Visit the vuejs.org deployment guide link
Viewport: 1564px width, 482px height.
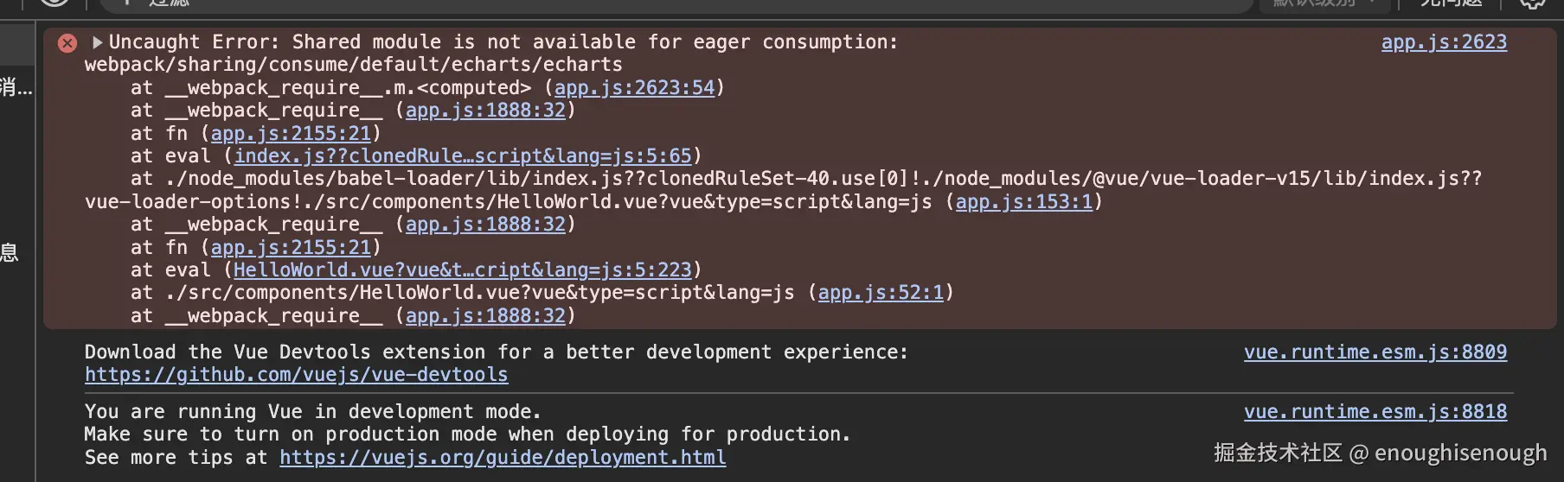pyautogui.click(x=502, y=458)
